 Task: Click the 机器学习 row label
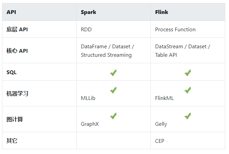pos(17,93)
